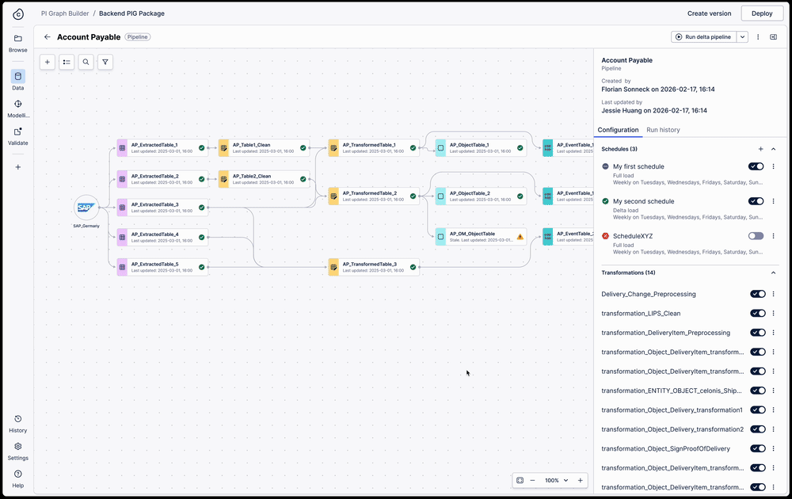Collapse the Schedules (3) section
This screenshot has height=499, width=792.
click(x=773, y=149)
